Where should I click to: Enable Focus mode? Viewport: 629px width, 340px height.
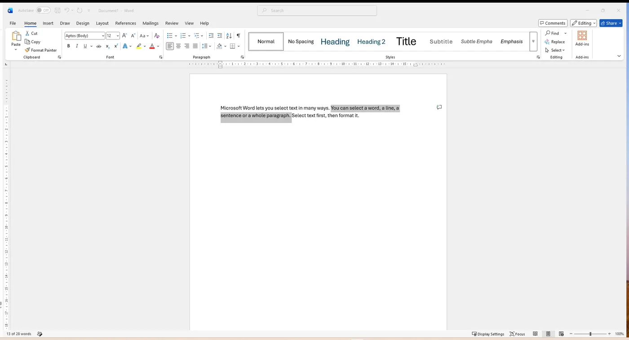(x=518, y=334)
